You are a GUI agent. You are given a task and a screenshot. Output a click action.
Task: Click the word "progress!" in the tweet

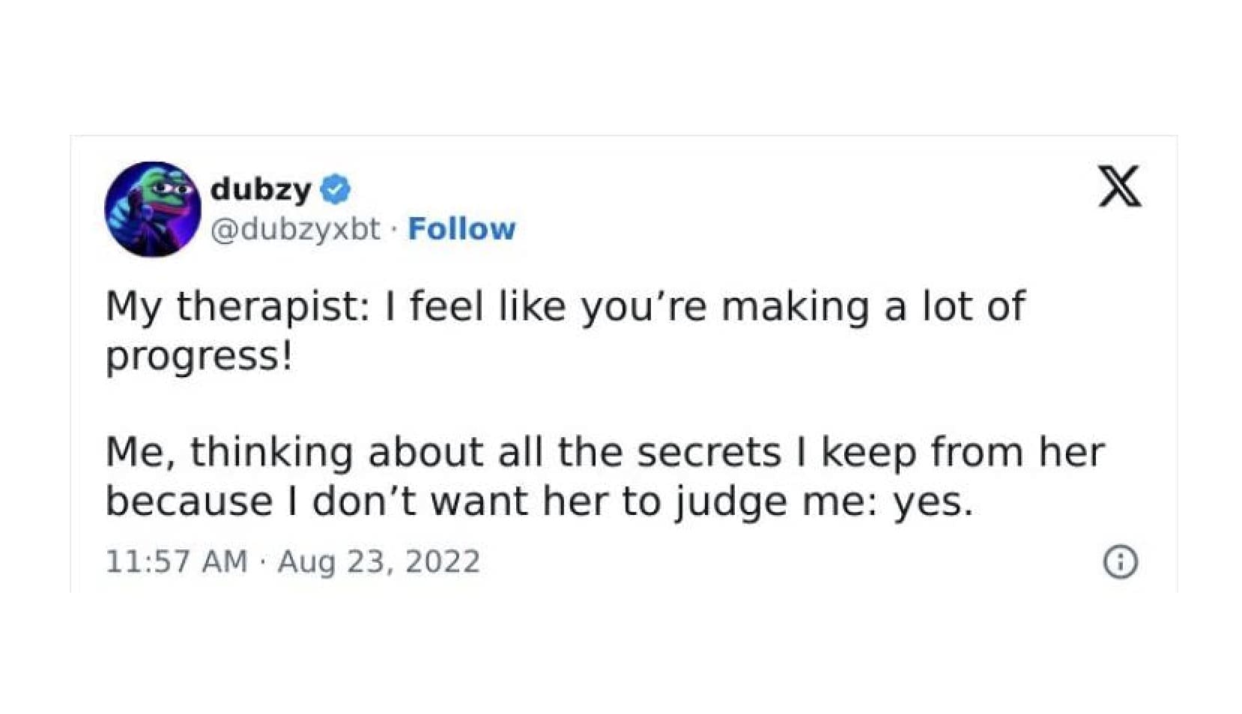[199, 356]
